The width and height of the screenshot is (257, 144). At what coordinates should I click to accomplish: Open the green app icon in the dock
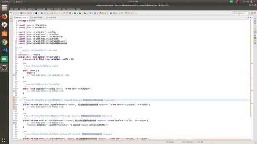point(4,59)
